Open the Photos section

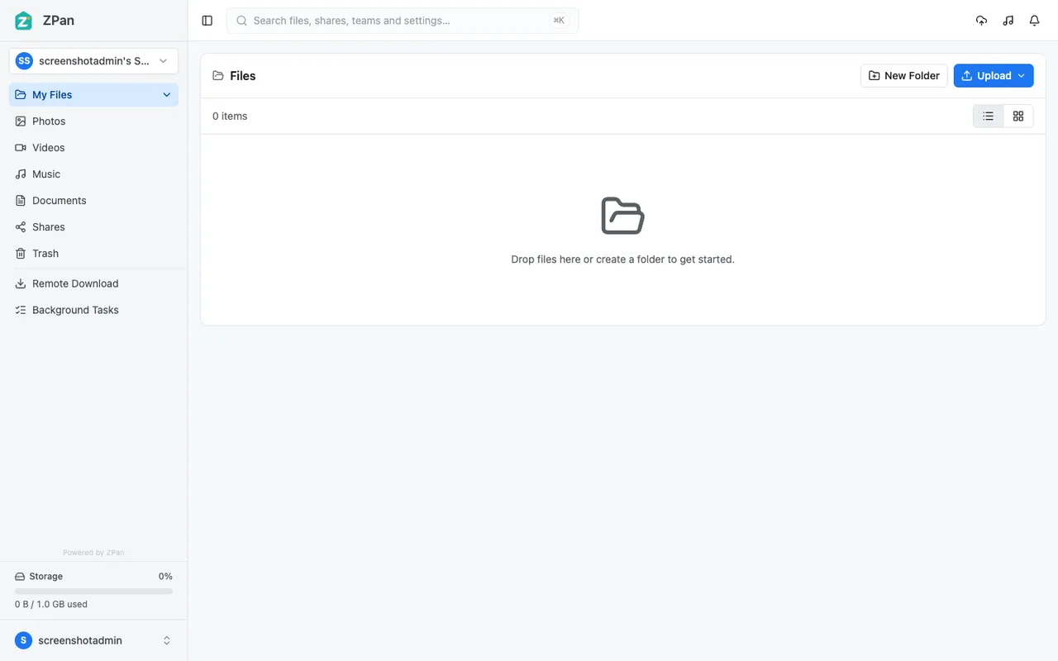click(93, 121)
